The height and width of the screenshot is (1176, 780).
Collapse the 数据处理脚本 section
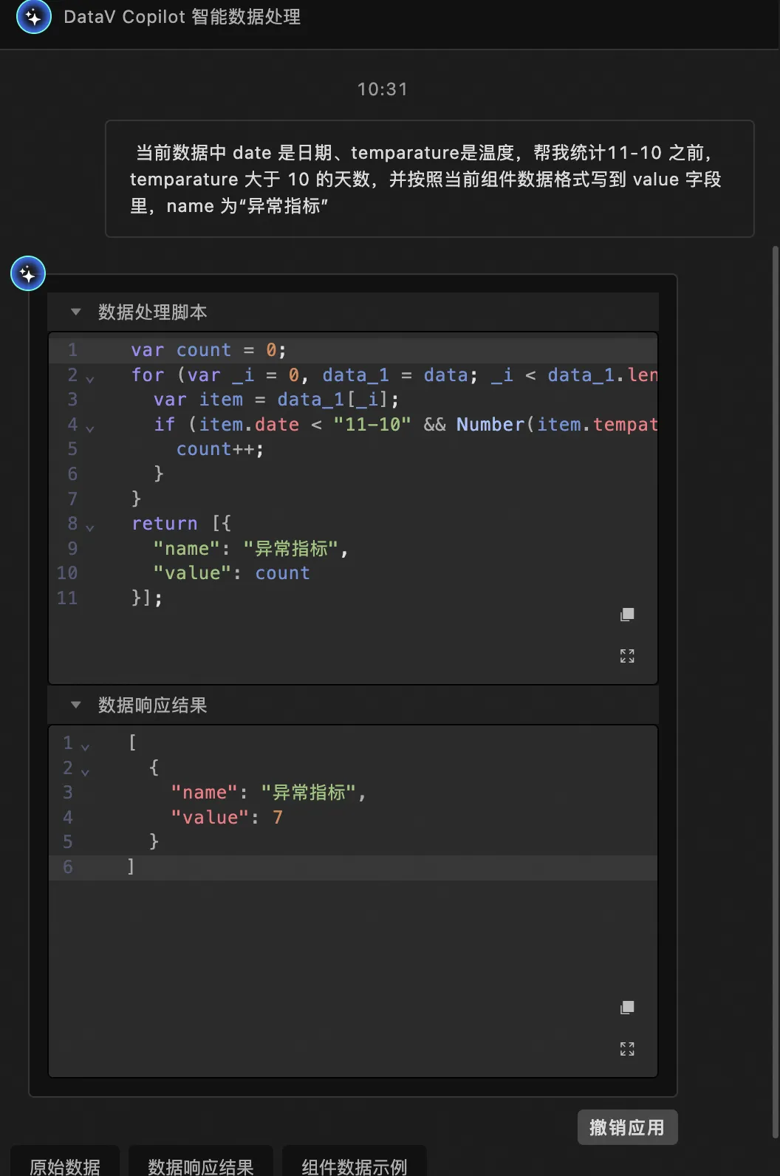pyautogui.click(x=75, y=312)
